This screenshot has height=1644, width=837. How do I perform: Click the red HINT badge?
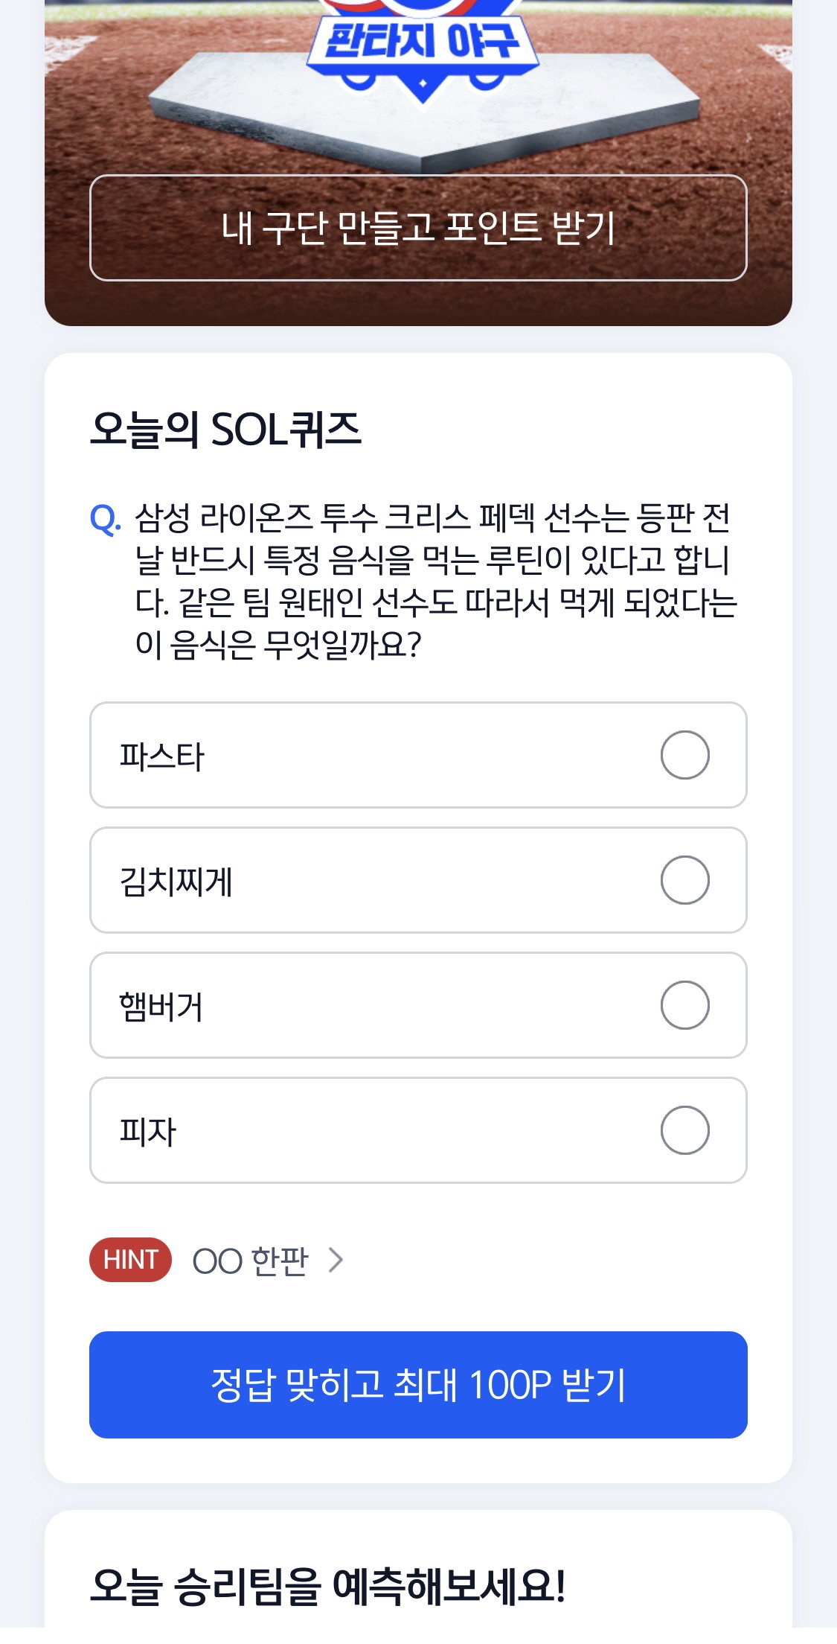pyautogui.click(x=130, y=1260)
